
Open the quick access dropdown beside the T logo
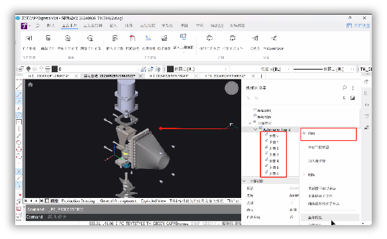coord(30,26)
